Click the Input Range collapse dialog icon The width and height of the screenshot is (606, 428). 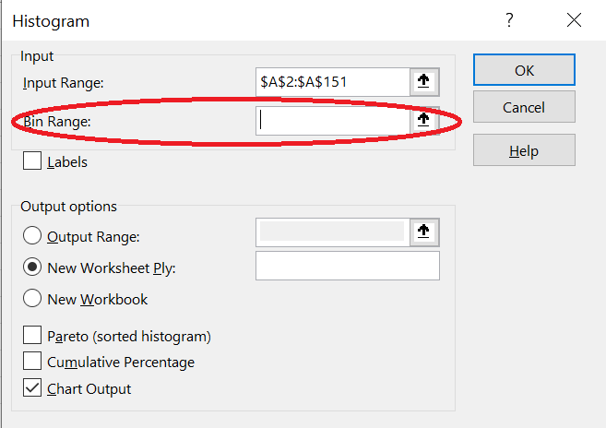pyautogui.click(x=423, y=82)
